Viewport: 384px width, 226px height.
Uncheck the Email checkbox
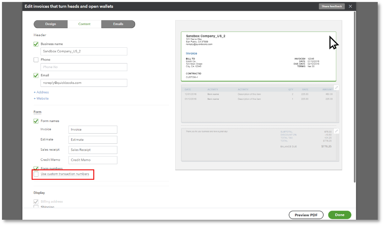(36, 75)
